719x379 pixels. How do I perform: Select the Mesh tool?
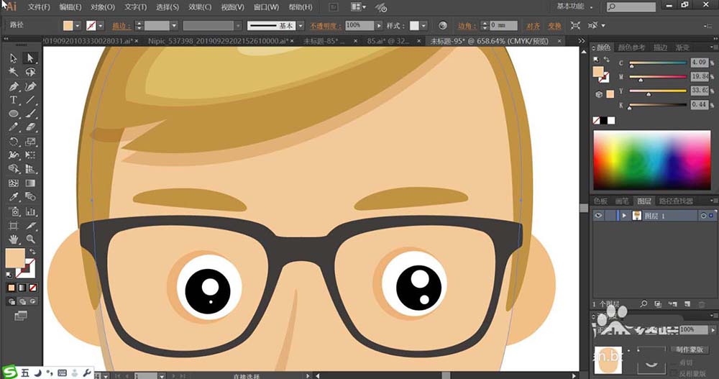click(13, 183)
